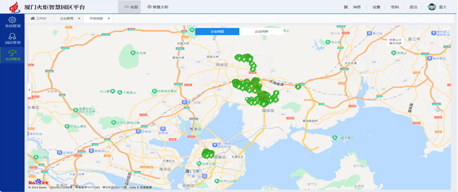Open 设置 settings link
The image size is (458, 192).
[376, 7]
